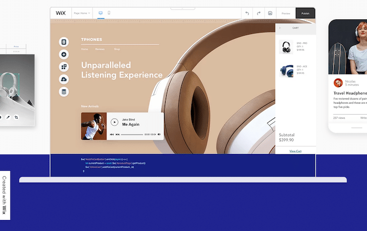Open the Home menu item

pos(84,49)
